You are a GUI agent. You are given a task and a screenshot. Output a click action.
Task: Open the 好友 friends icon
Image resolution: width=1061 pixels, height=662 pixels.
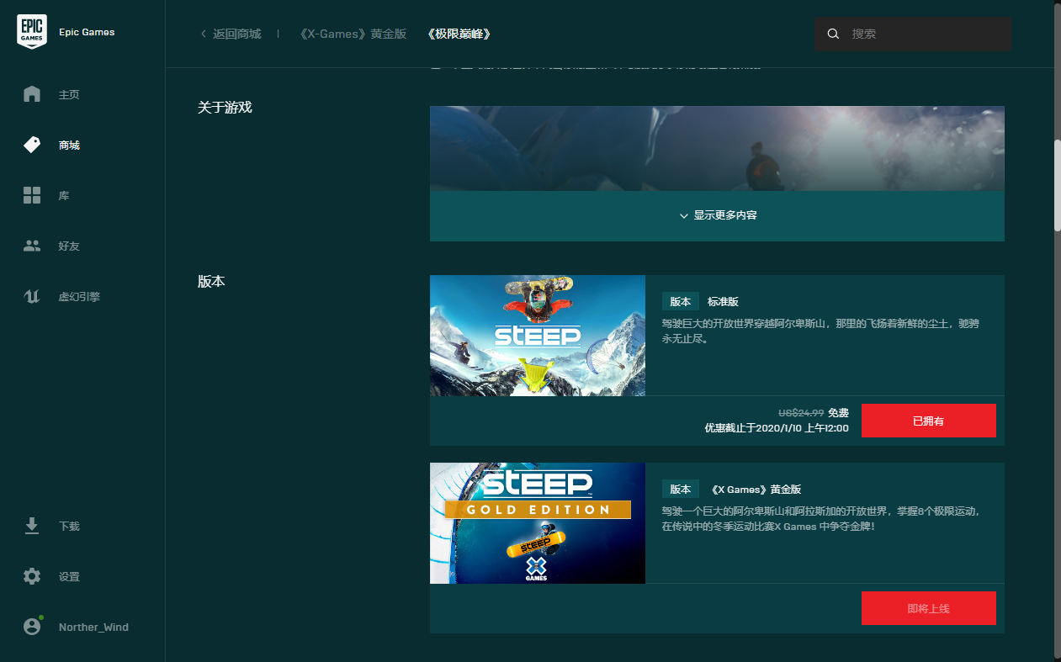pyautogui.click(x=32, y=246)
